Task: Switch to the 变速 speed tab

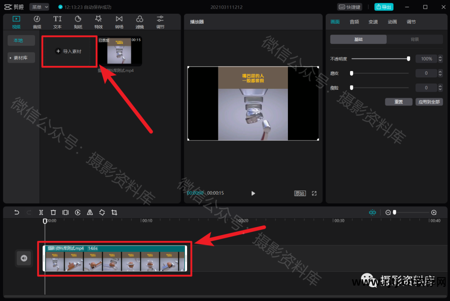Action: [373, 22]
